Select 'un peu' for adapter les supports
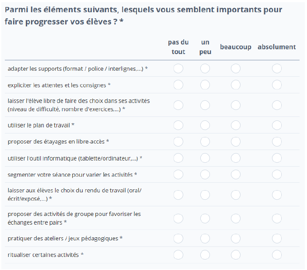The height and width of the screenshot is (270, 307). coord(205,68)
